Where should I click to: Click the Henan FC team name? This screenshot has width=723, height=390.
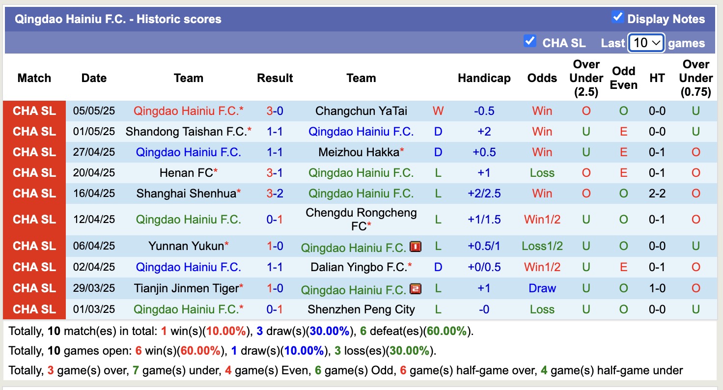pos(188,173)
